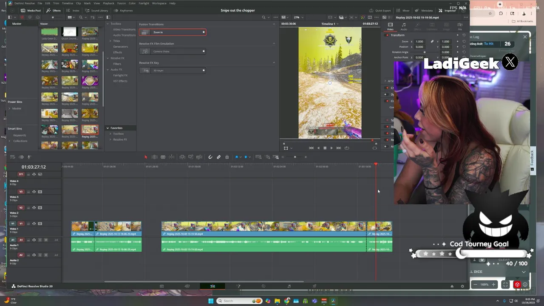The width and height of the screenshot is (544, 306).
Task: Open the viewer zoom 27% dropdown
Action: point(298,17)
